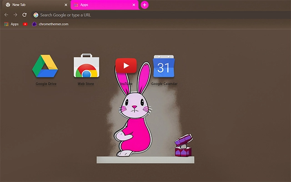Open the Google Calendar app icon

[x=164, y=66]
